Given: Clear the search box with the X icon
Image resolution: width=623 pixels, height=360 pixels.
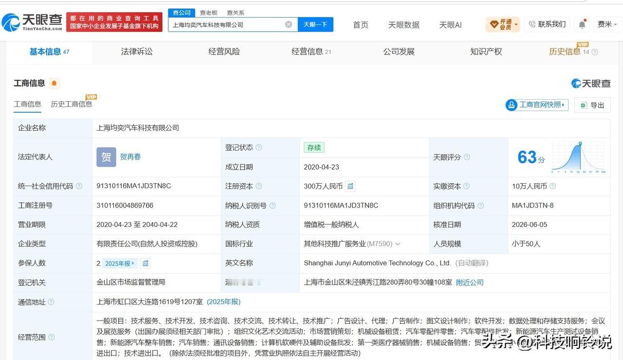Looking at the screenshot, I should click(x=289, y=24).
